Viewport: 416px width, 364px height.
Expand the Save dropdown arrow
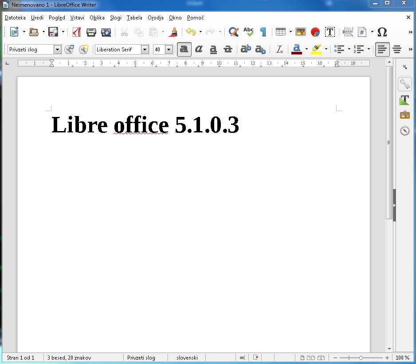pos(63,32)
